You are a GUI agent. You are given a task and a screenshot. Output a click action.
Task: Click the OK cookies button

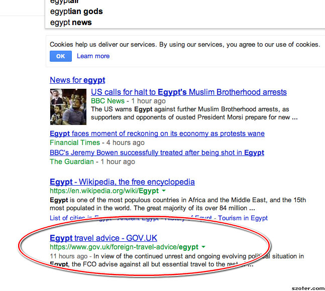click(x=61, y=56)
